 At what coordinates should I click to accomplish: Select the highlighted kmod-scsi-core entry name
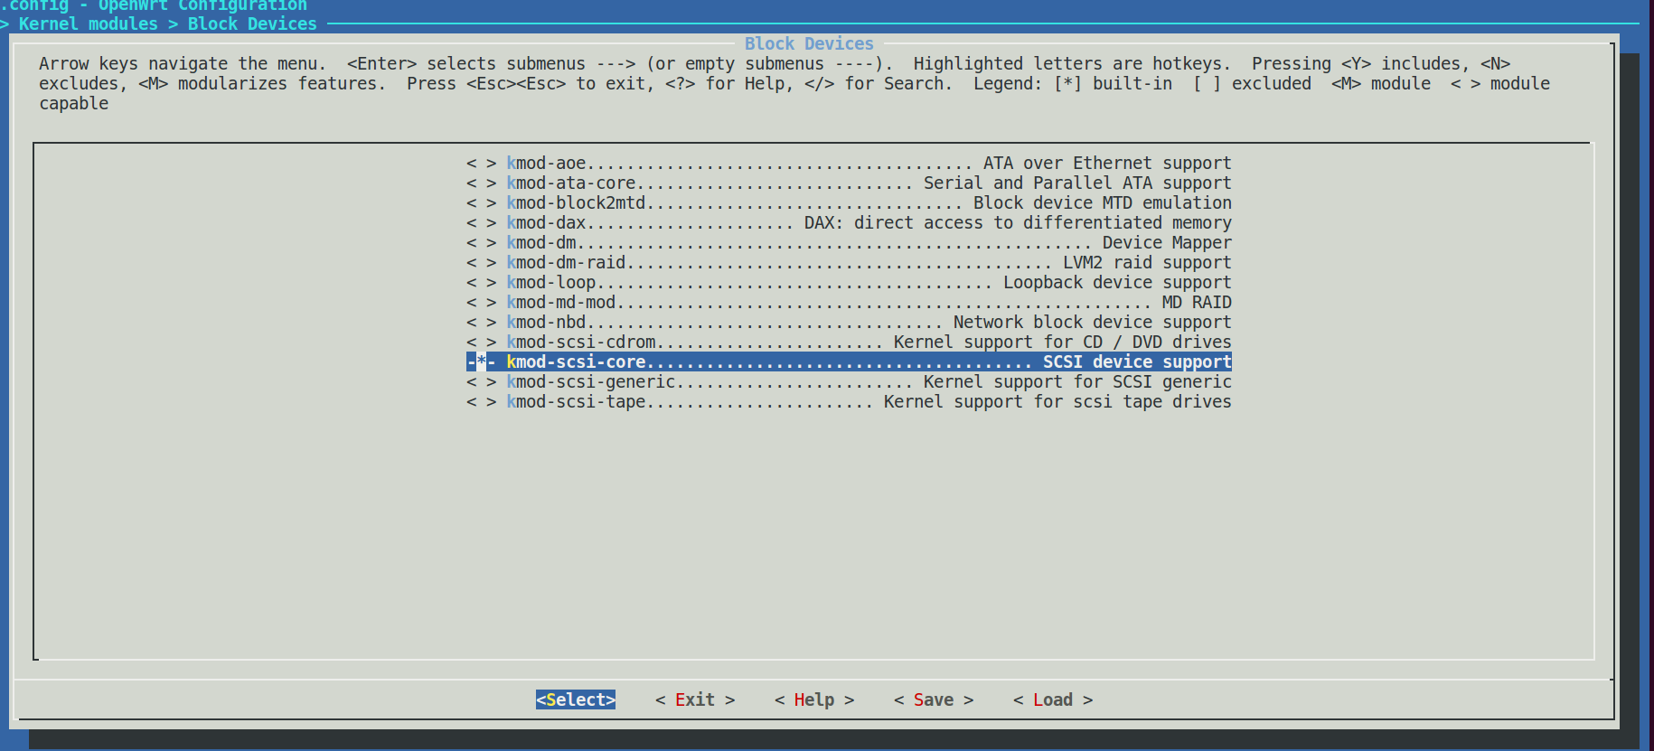pyautogui.click(x=576, y=362)
